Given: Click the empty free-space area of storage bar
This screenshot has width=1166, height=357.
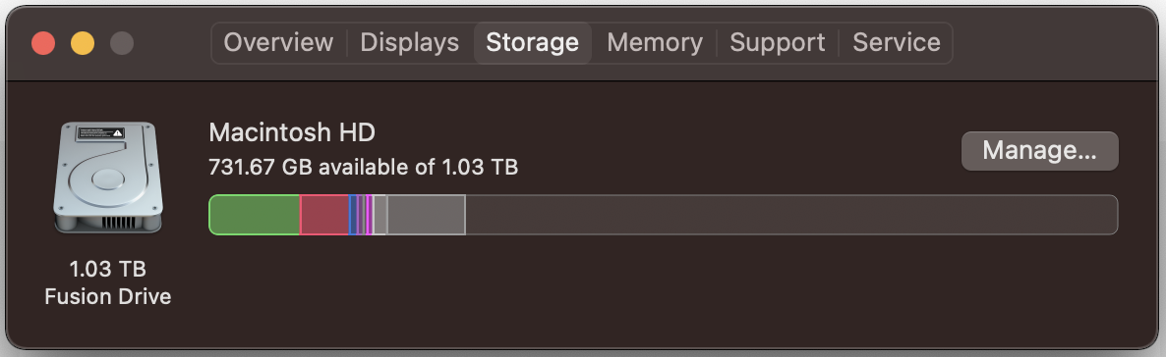Looking at the screenshot, I should 791,215.
